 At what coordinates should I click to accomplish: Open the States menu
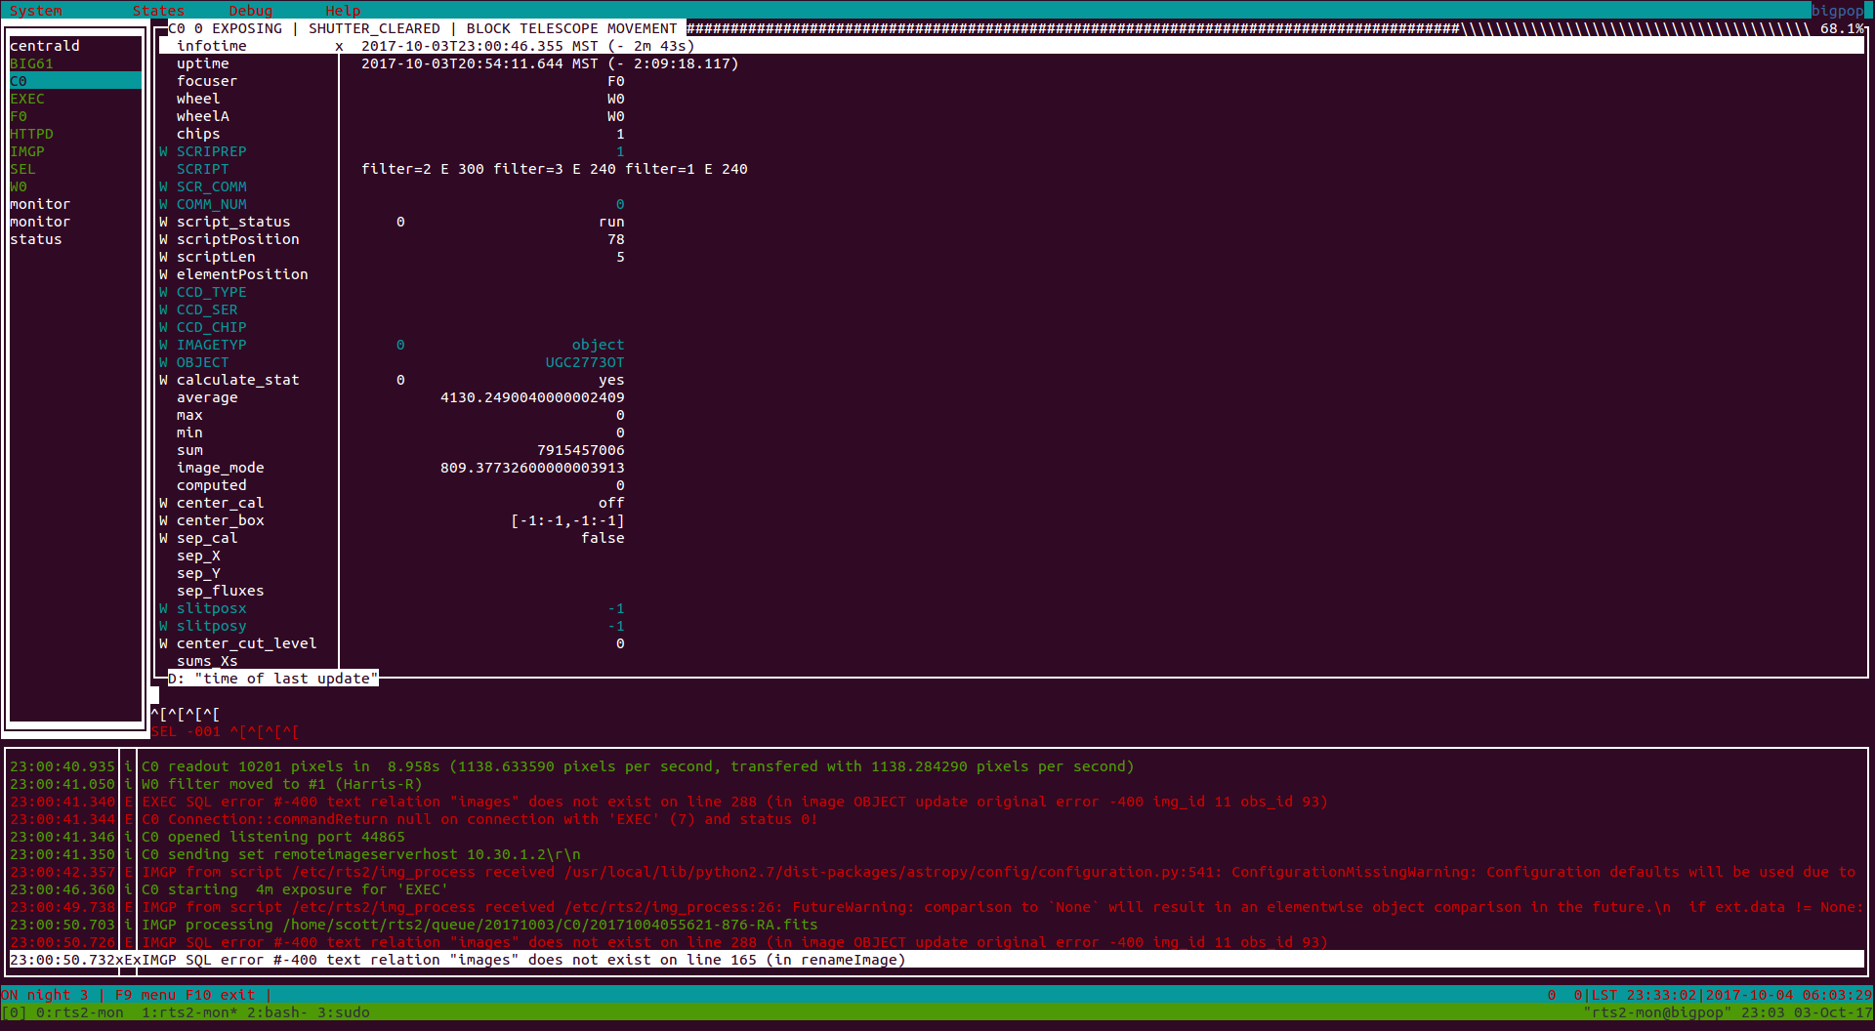pyautogui.click(x=158, y=11)
